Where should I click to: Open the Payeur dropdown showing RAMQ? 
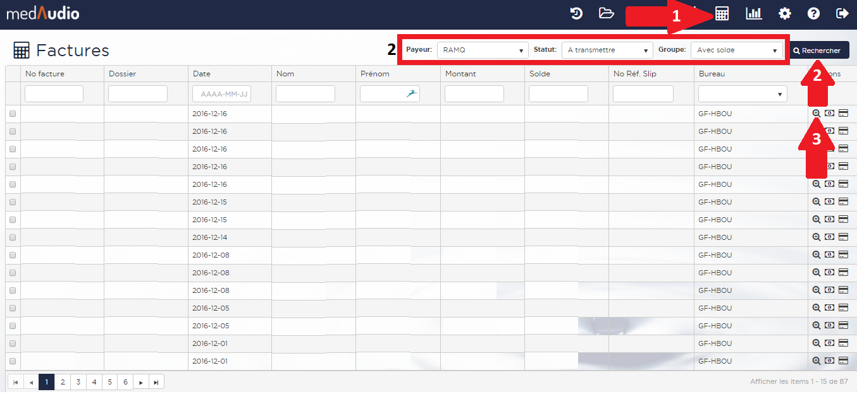pos(482,50)
